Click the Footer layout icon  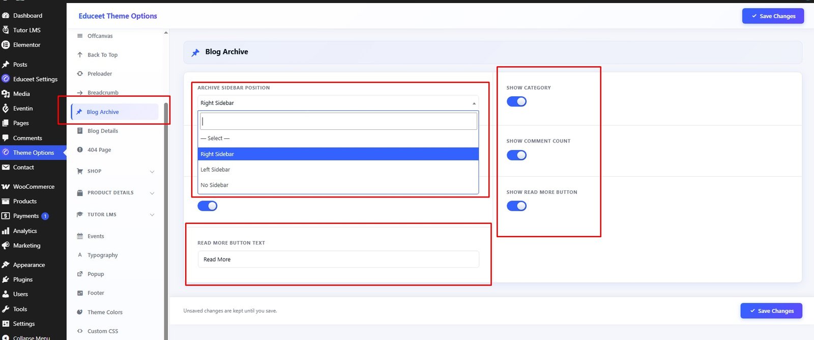pos(80,293)
